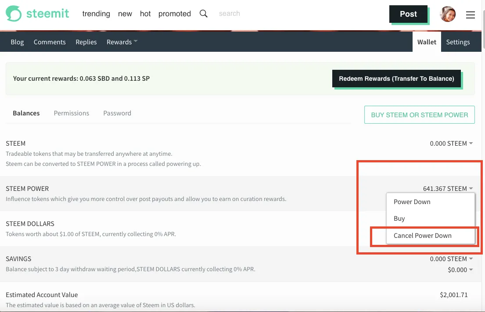
Task: Open the hamburger menu icon
Action: coord(470,15)
